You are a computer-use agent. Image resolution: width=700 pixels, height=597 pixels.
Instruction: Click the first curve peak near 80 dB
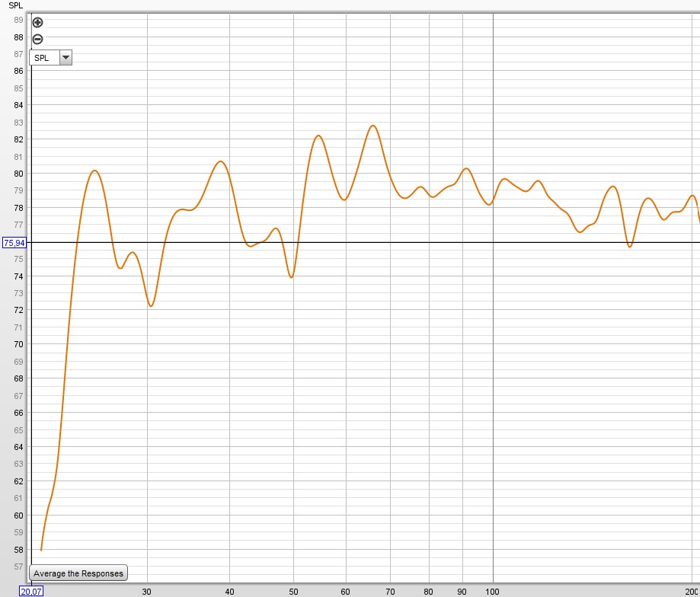click(x=94, y=171)
